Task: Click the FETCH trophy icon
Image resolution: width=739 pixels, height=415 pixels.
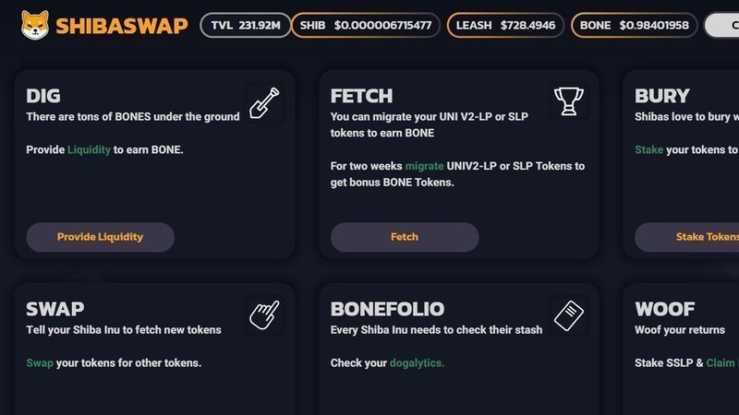Action: point(568,100)
